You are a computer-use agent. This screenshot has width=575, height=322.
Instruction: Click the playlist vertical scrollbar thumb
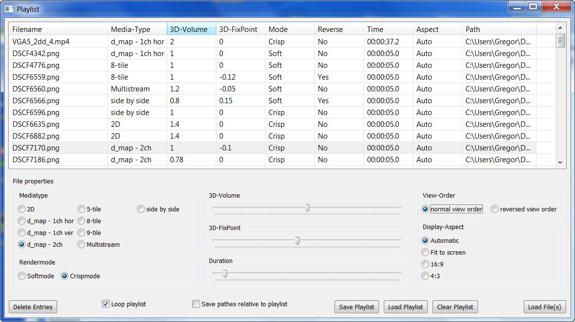[560, 40]
